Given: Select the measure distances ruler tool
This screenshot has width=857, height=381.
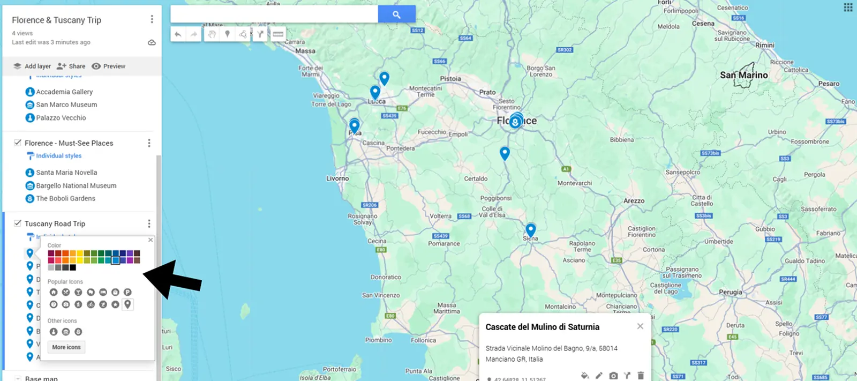Looking at the screenshot, I should coord(278,34).
